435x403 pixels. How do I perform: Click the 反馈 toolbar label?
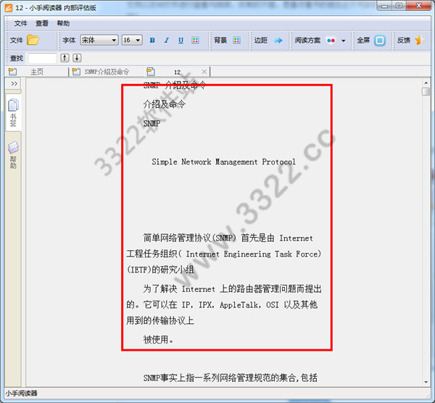(403, 40)
